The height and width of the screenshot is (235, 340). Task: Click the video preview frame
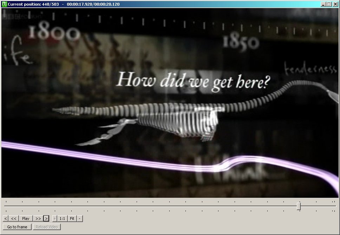pyautogui.click(x=170, y=103)
